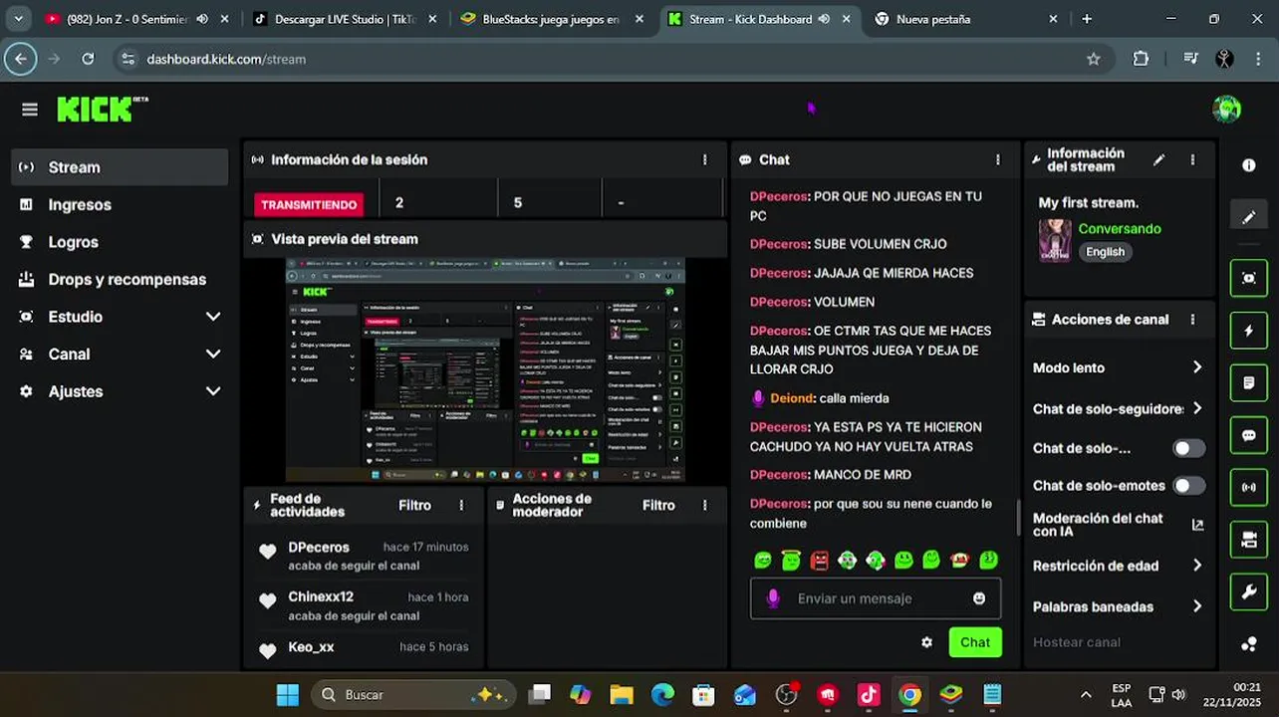This screenshot has height=717, width=1279.
Task: Switch to BlueStacks browser tab
Action: 553,19
